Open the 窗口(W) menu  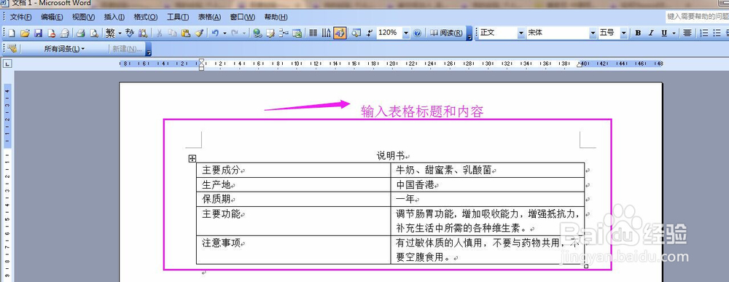coord(242,17)
